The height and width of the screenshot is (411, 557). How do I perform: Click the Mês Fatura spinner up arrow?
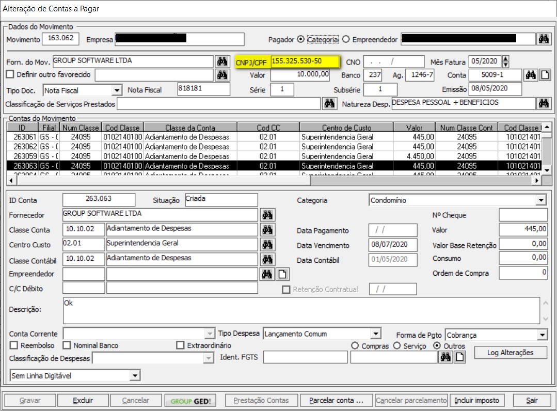(x=505, y=59)
